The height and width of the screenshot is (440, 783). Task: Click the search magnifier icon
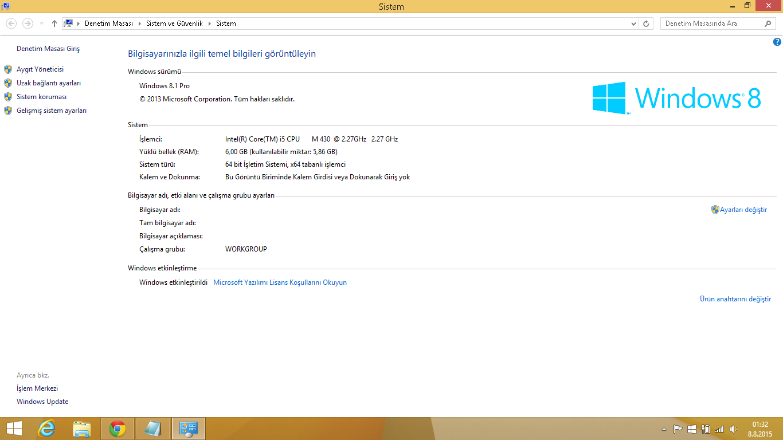[x=768, y=23]
